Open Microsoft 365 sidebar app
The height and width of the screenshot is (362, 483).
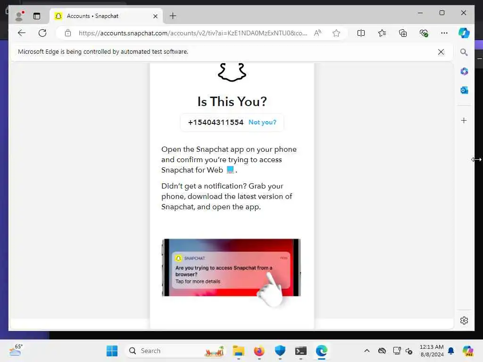(464, 72)
